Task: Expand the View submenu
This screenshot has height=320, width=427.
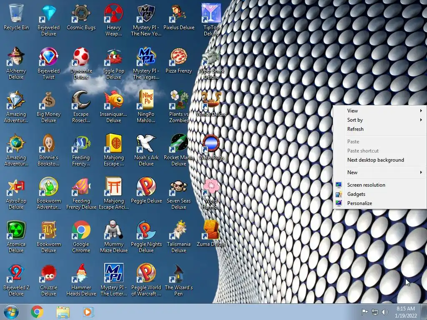Action: (x=379, y=111)
